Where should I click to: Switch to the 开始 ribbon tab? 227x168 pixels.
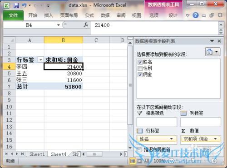[x=33, y=15]
